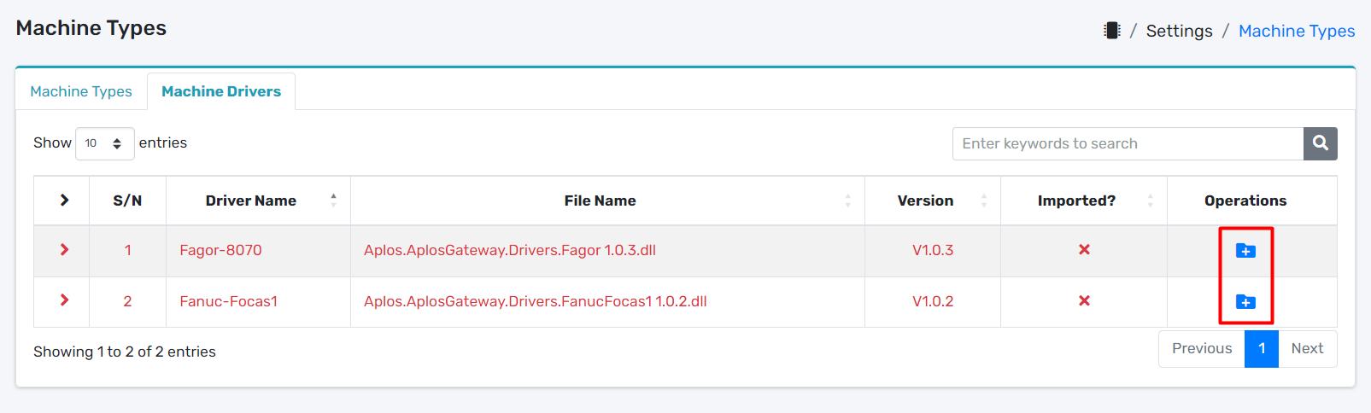Click red X in Fanuc-Focas1 Imported column
Image resolution: width=1371 pixels, height=413 pixels.
point(1084,301)
